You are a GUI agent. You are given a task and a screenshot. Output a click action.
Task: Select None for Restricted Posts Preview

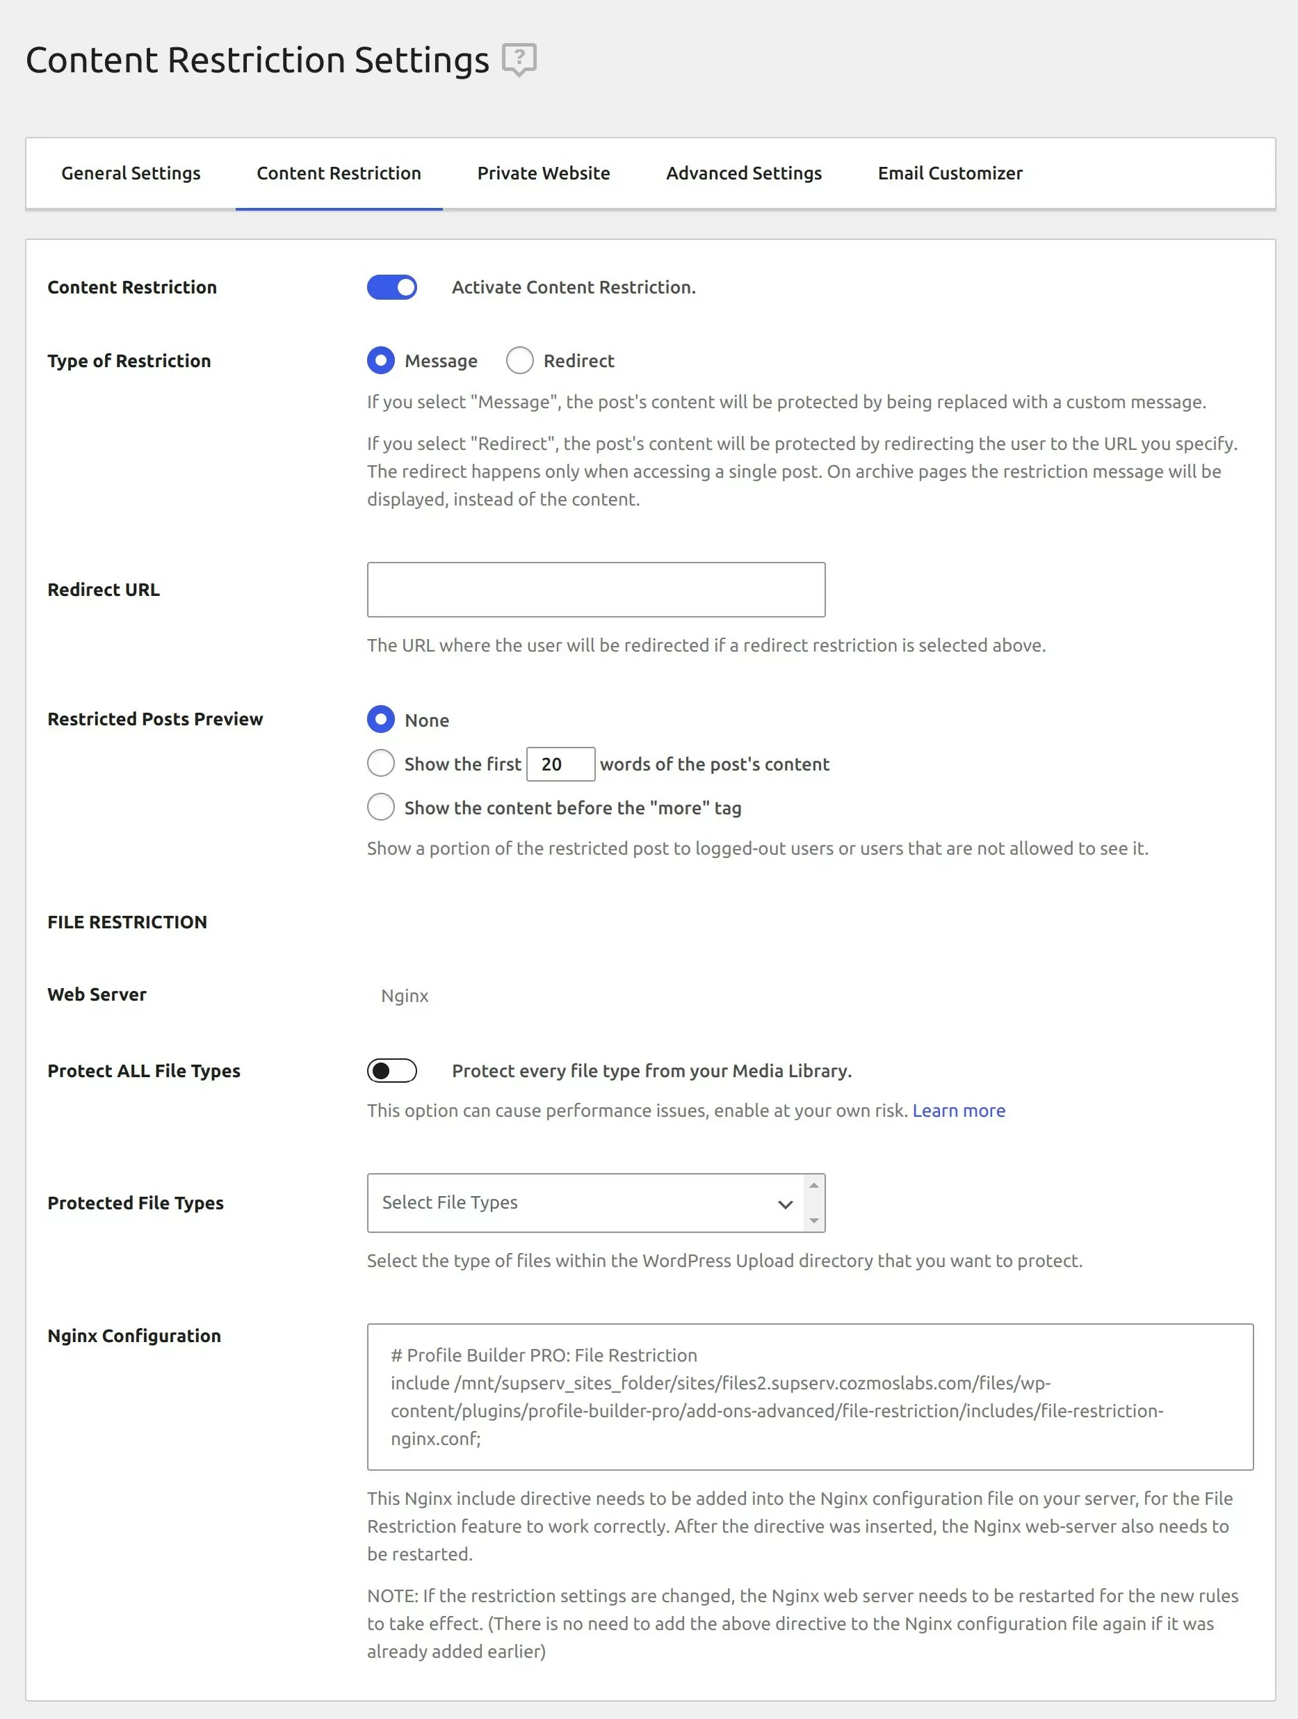[x=380, y=720]
